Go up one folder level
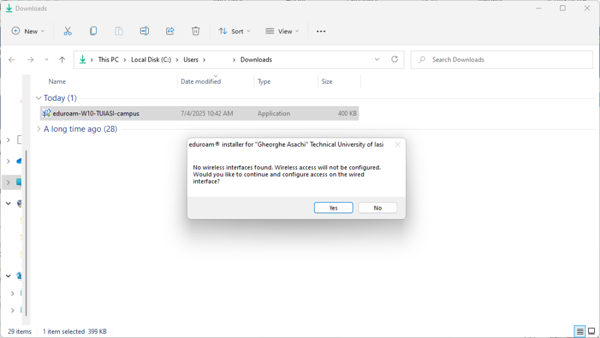The image size is (600, 338). [x=62, y=60]
